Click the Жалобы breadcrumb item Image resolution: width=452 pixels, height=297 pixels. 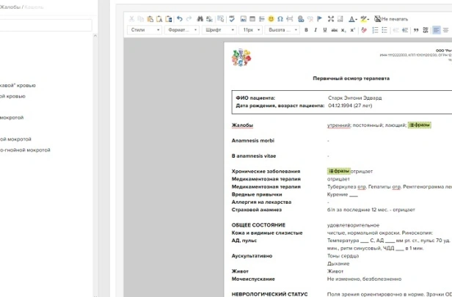click(x=11, y=6)
